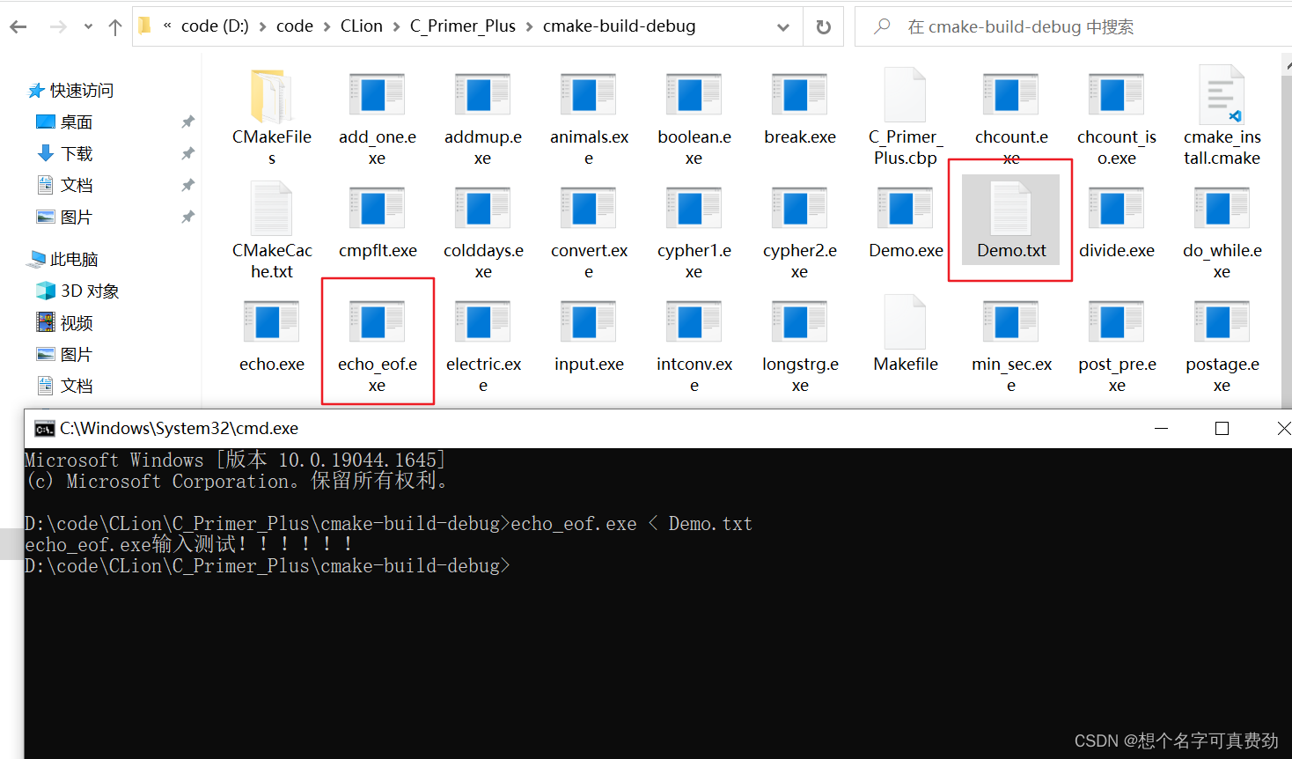Select the Demo.txt file icon
Screen dimensions: 1292x759
[x=1010, y=209]
